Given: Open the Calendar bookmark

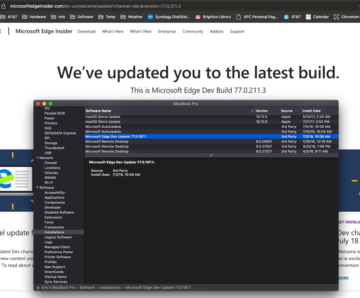Looking at the screenshot, I should coord(317,17).
